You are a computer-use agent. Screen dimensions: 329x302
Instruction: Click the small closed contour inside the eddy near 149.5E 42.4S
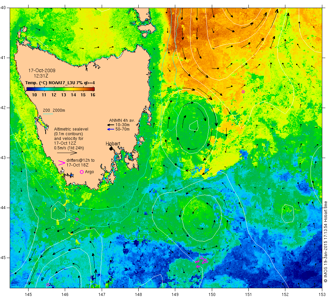(x=194, y=125)
